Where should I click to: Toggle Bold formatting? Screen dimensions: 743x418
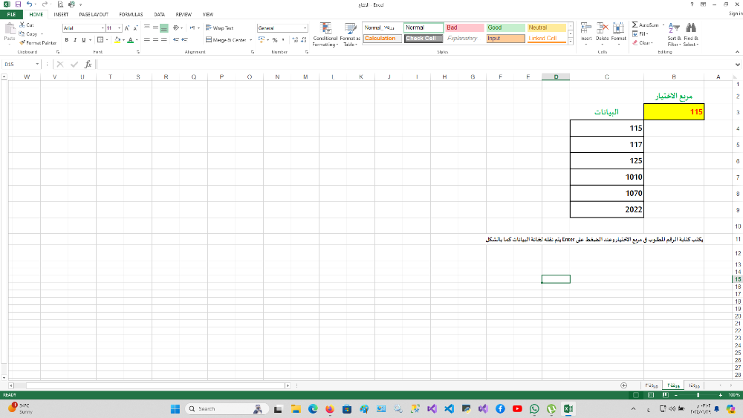pos(66,39)
